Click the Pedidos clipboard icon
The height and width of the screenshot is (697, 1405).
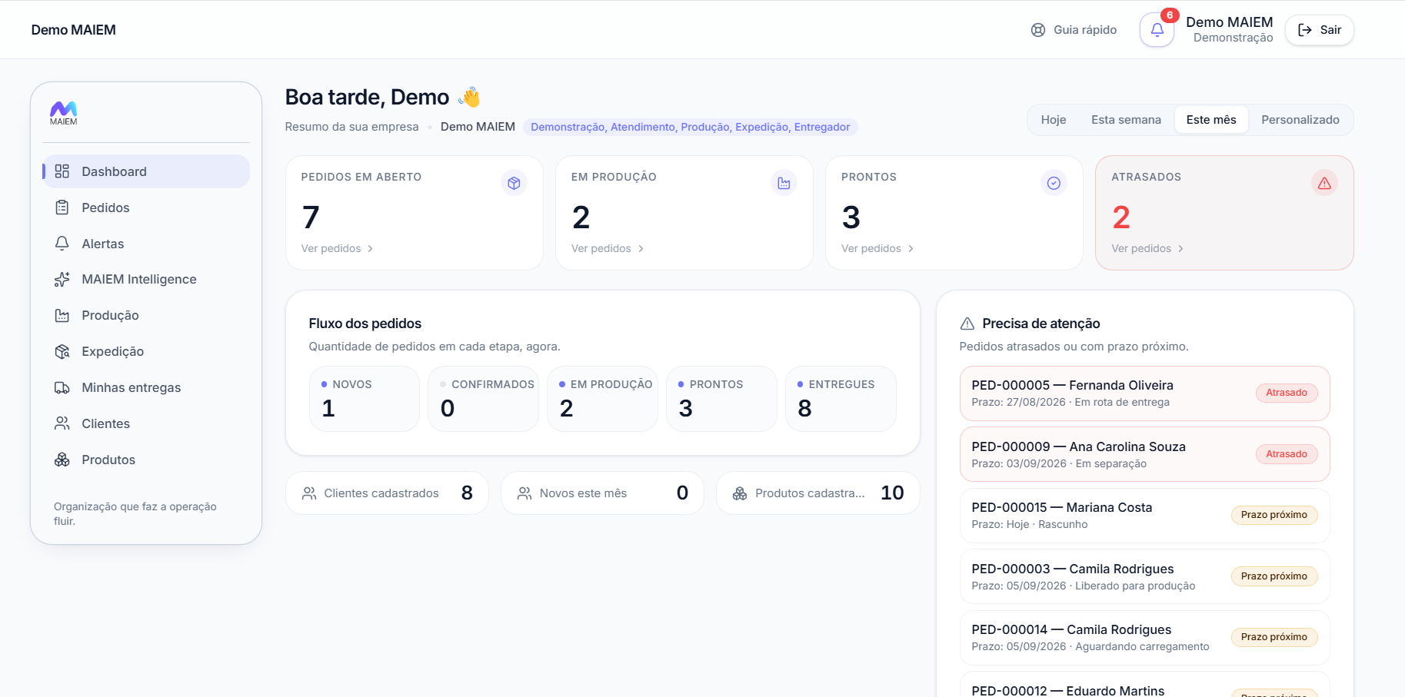(62, 207)
